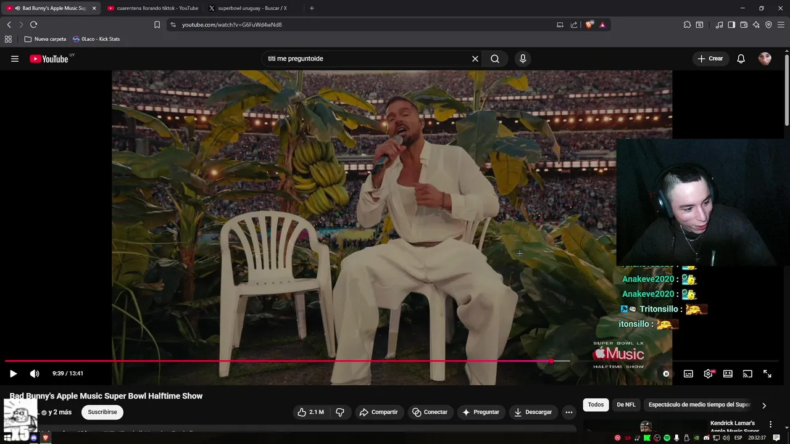
Task: Go to the YouTube home logo
Action: 49,59
